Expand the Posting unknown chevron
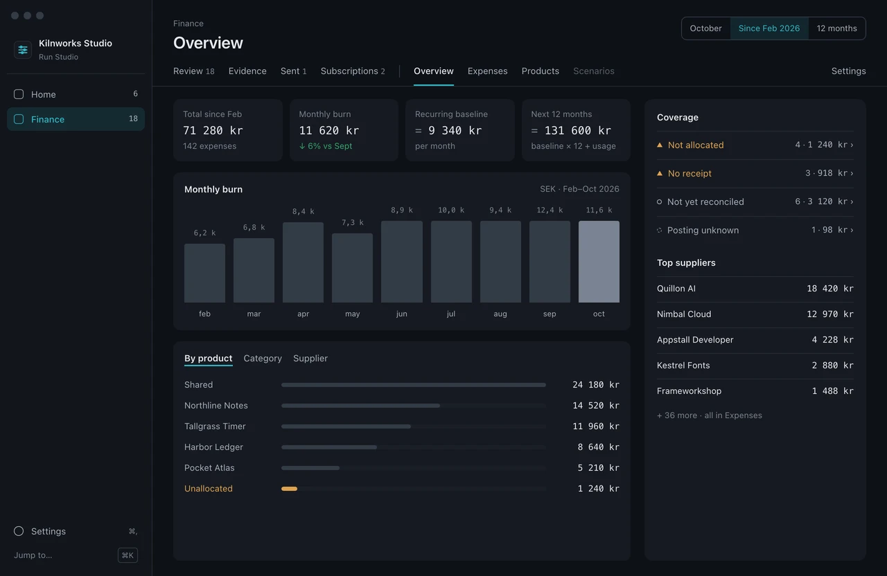 (852, 230)
